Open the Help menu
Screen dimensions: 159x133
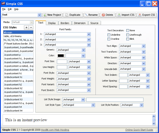16,9
